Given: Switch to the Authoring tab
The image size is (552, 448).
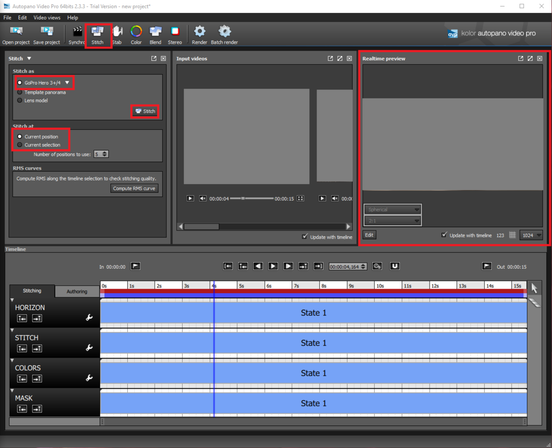Looking at the screenshot, I should pos(77,291).
